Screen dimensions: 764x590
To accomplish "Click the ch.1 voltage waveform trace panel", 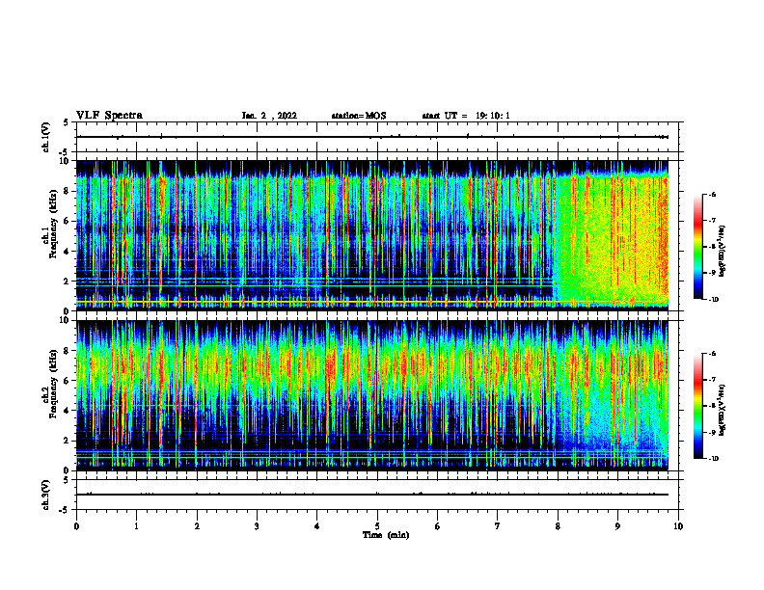I will tap(377, 137).
